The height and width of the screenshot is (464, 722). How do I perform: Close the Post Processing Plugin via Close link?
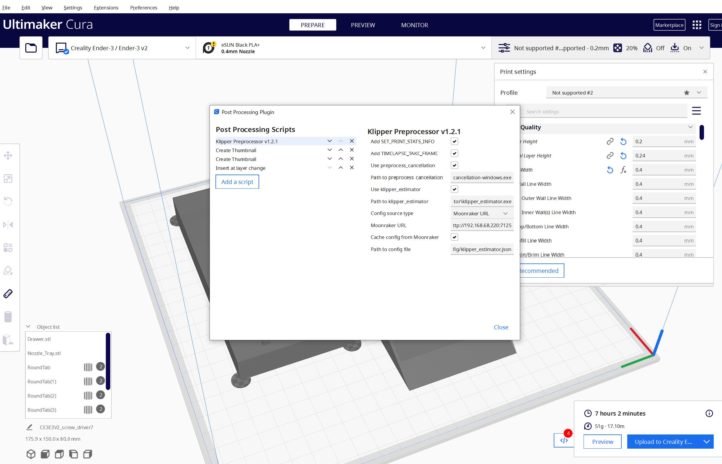coord(501,327)
